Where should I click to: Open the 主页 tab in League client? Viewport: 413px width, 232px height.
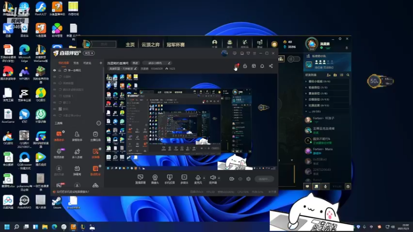tap(130, 44)
